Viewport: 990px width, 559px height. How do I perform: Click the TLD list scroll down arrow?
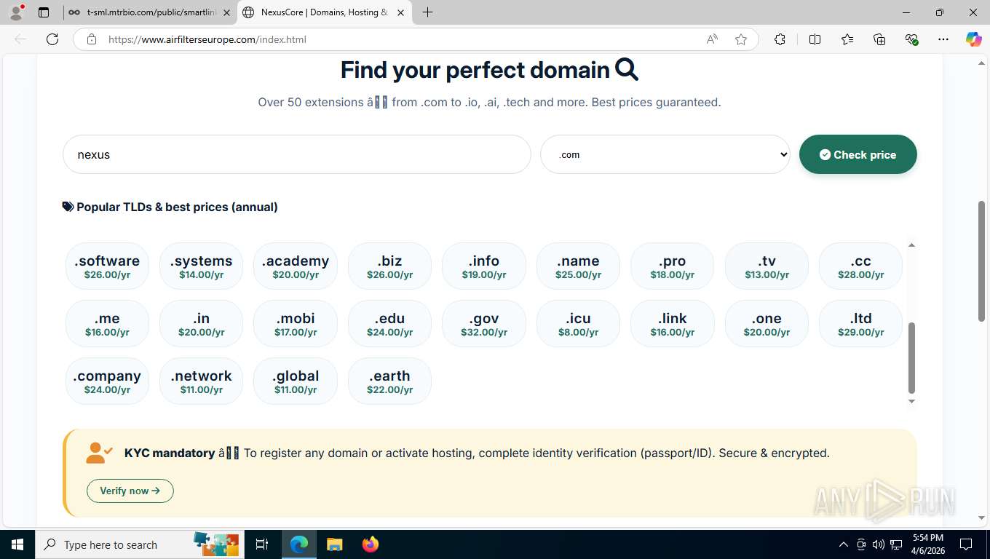tap(911, 401)
